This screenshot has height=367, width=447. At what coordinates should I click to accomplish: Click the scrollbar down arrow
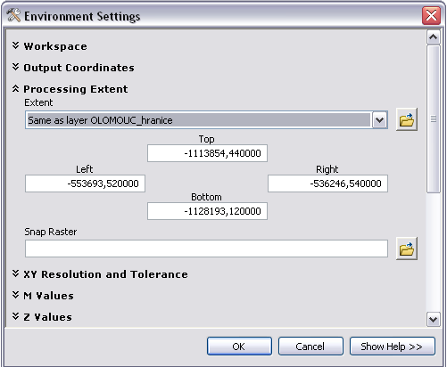[434, 319]
